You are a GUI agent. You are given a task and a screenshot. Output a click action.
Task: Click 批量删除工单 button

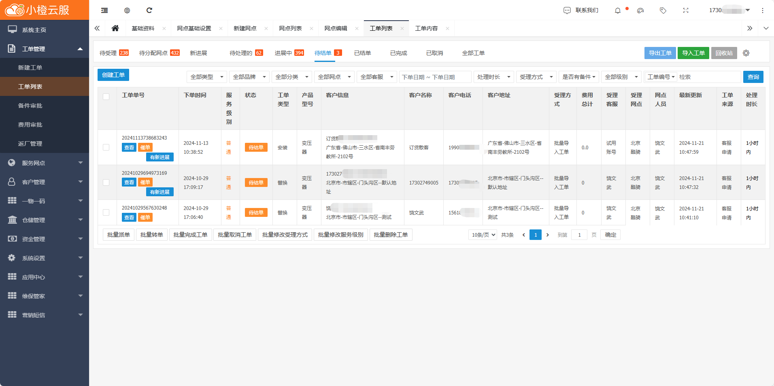pos(391,235)
